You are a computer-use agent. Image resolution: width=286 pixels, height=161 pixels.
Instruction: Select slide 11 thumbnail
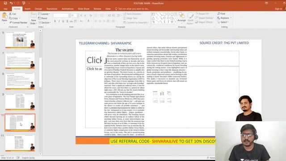[20, 143]
